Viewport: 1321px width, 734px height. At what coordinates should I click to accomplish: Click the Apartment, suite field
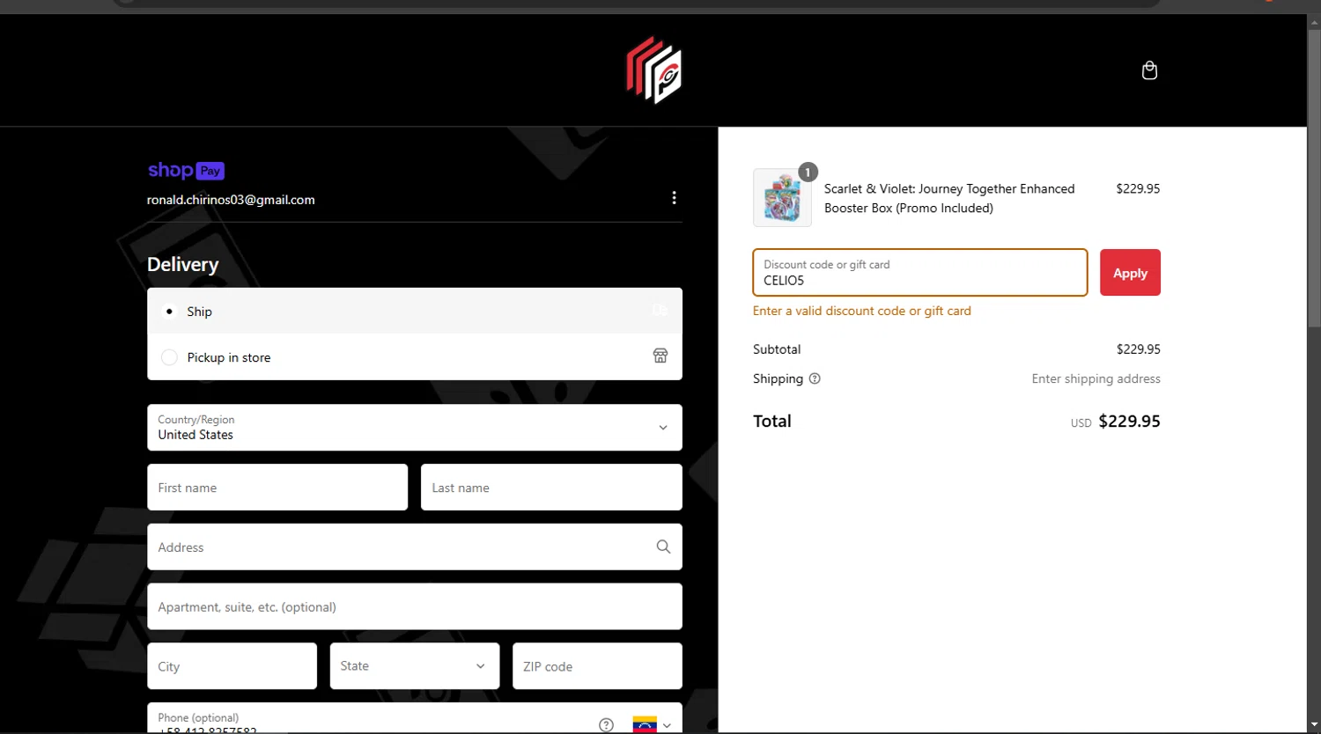415,606
